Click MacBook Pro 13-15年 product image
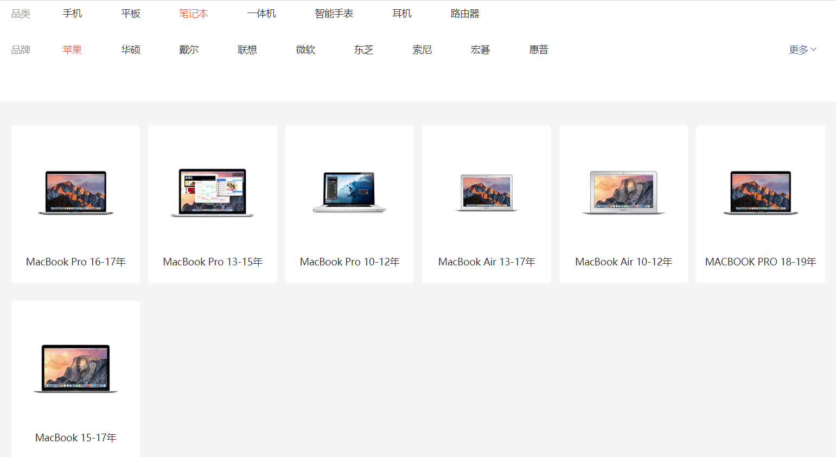836x457 pixels. click(x=212, y=193)
